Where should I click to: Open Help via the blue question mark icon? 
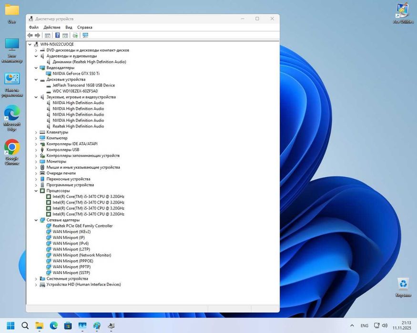[x=57, y=35]
